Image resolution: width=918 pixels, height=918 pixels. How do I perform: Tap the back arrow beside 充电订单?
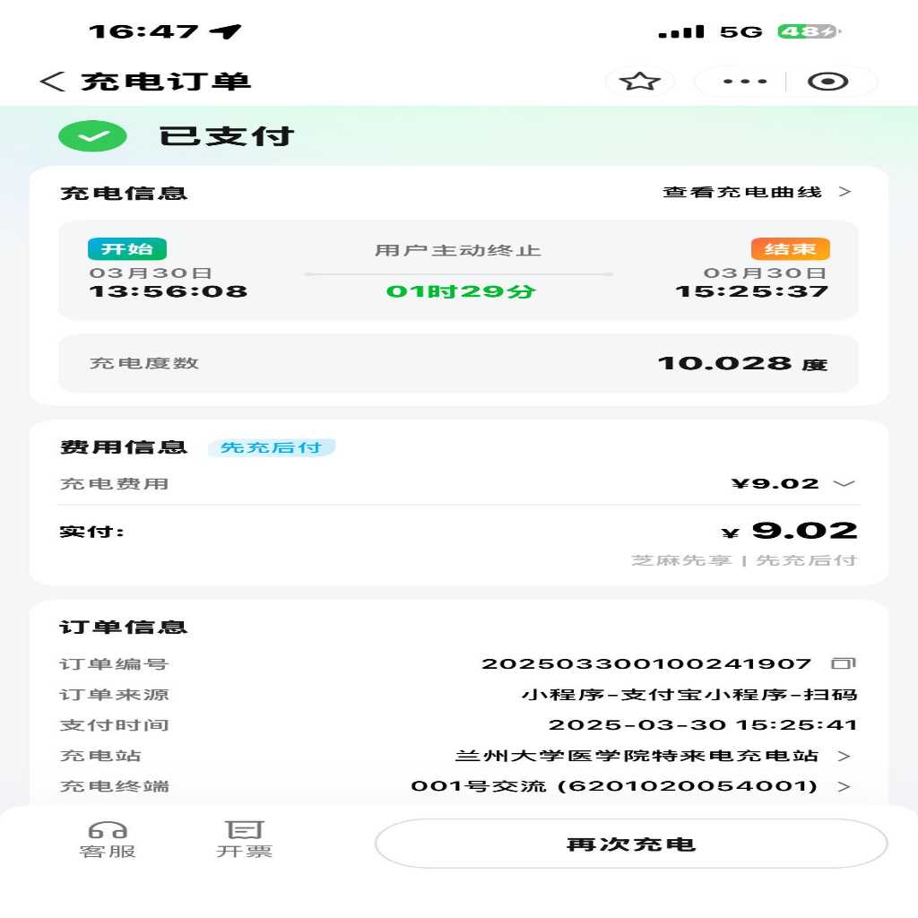tap(52, 82)
